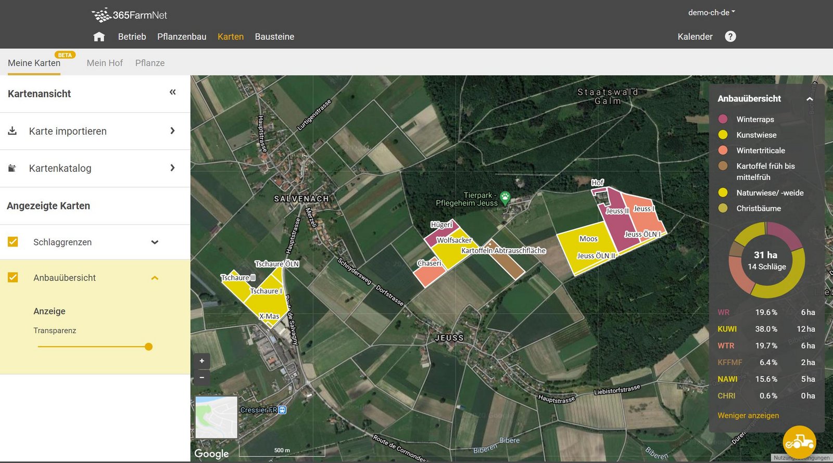Click the Kartenkatalog icon
This screenshot has width=833, height=463.
(x=12, y=168)
